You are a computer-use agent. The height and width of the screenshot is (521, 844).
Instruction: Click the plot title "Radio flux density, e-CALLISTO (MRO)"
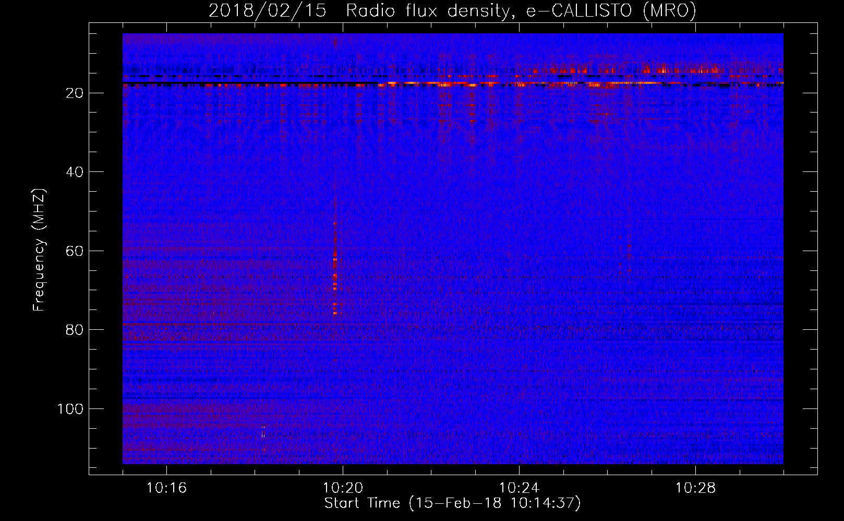[x=521, y=11]
